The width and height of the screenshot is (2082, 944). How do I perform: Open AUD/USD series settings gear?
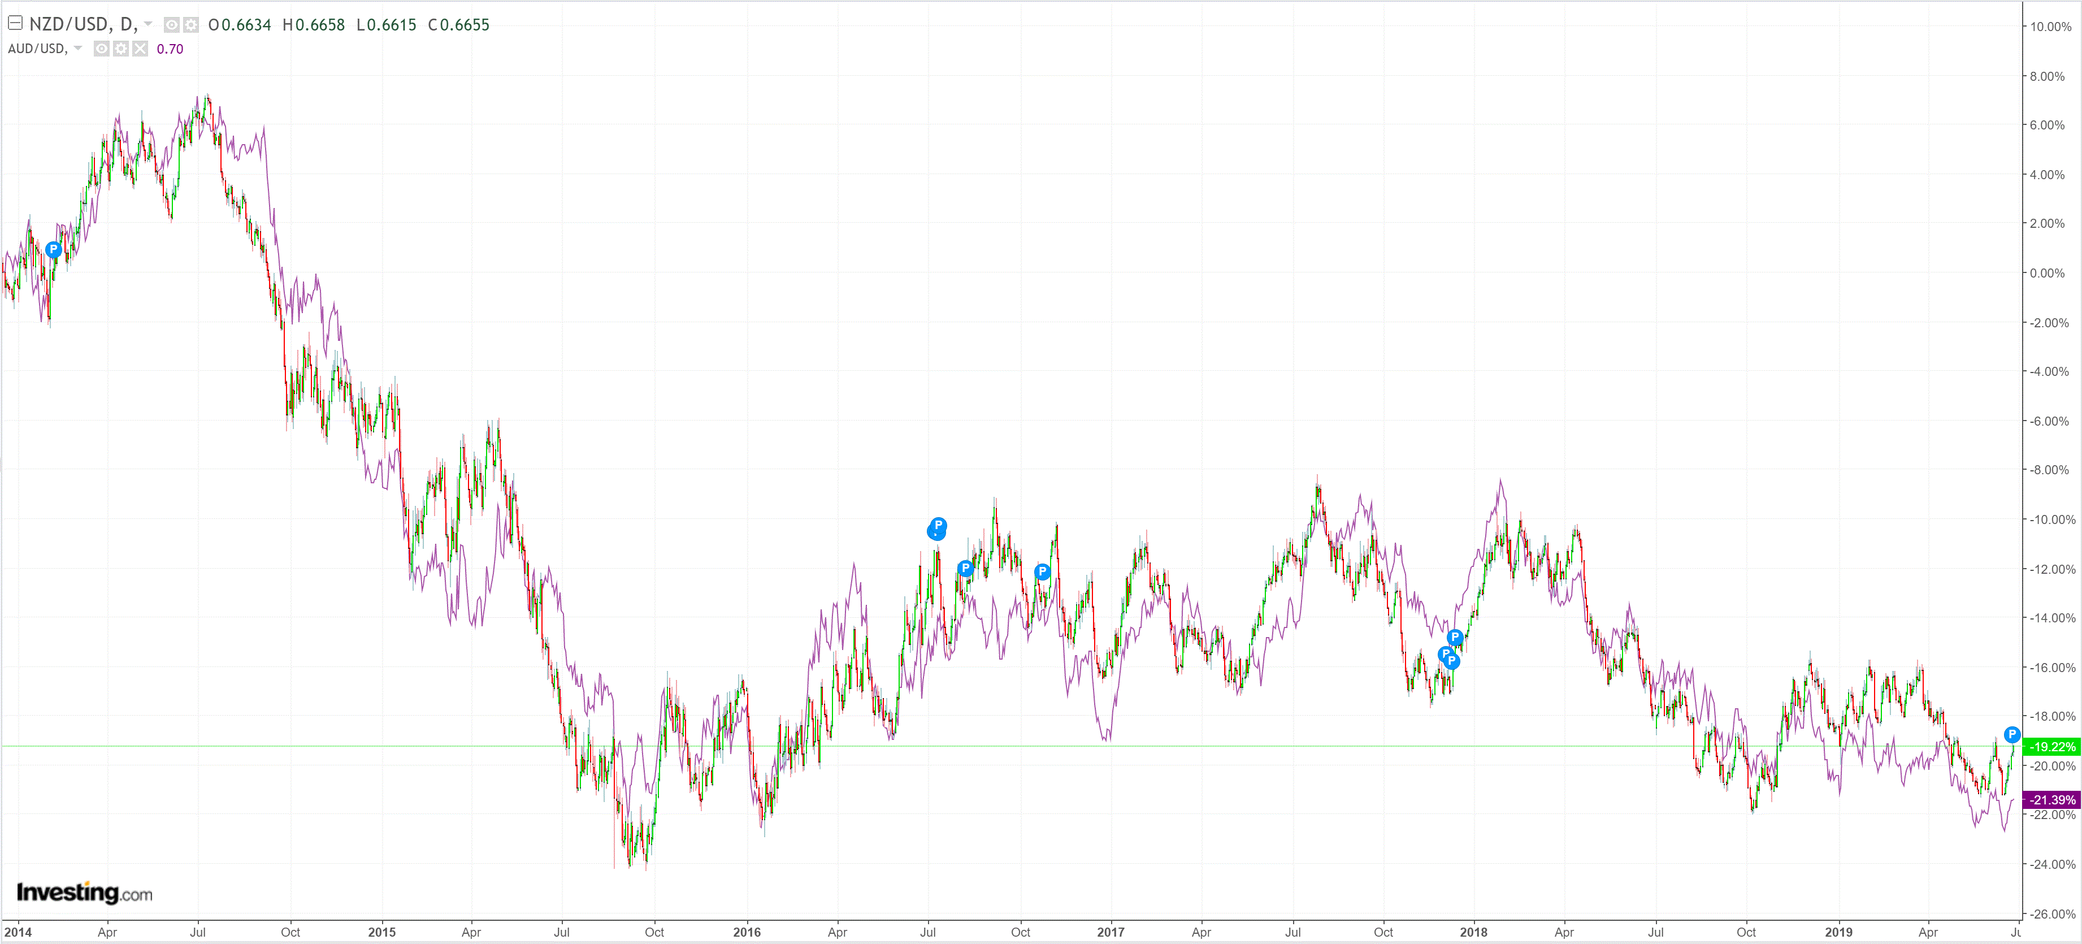pos(120,49)
